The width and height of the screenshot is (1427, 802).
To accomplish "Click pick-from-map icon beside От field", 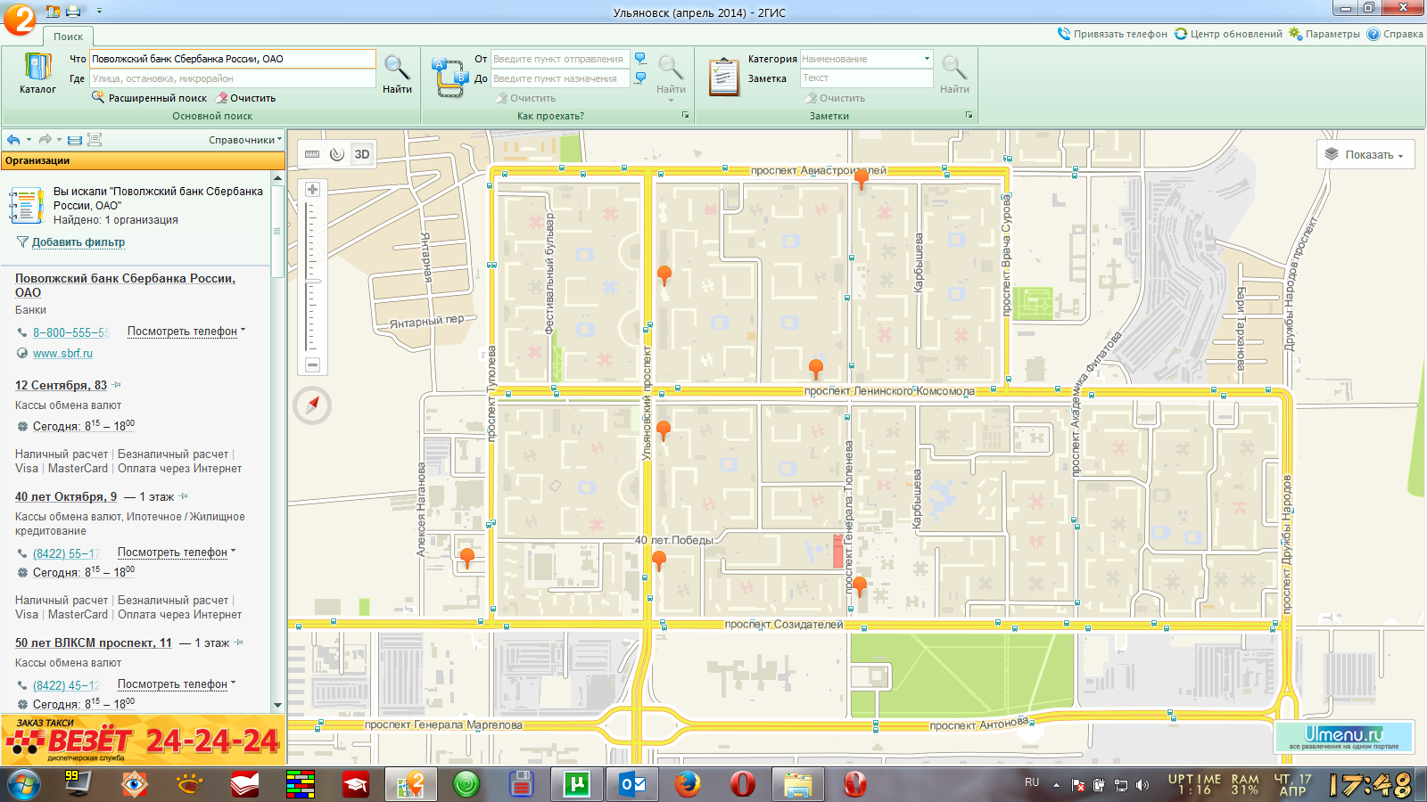I will pyautogui.click(x=640, y=59).
